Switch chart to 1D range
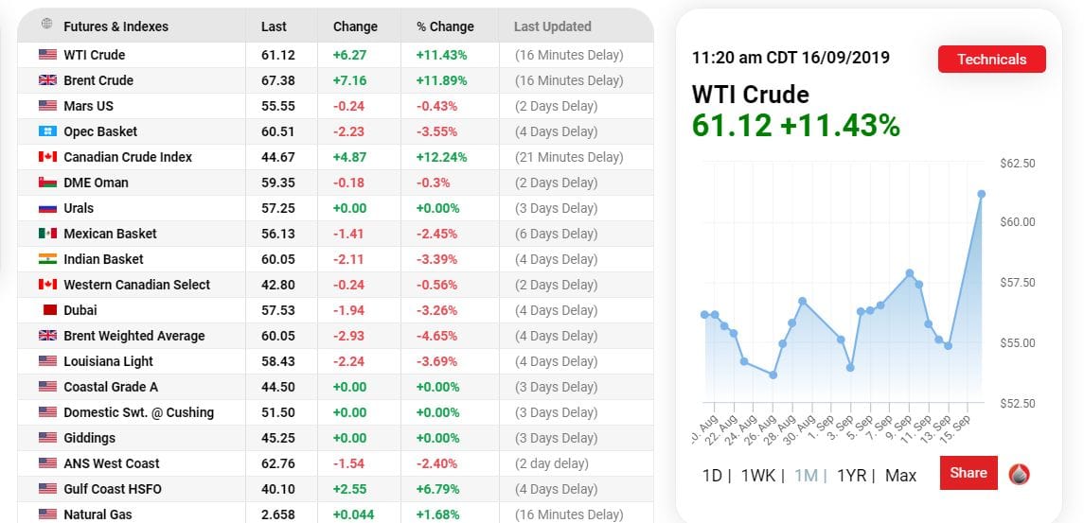 point(712,476)
